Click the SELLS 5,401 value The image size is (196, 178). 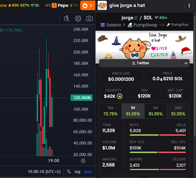[x=181, y=131]
